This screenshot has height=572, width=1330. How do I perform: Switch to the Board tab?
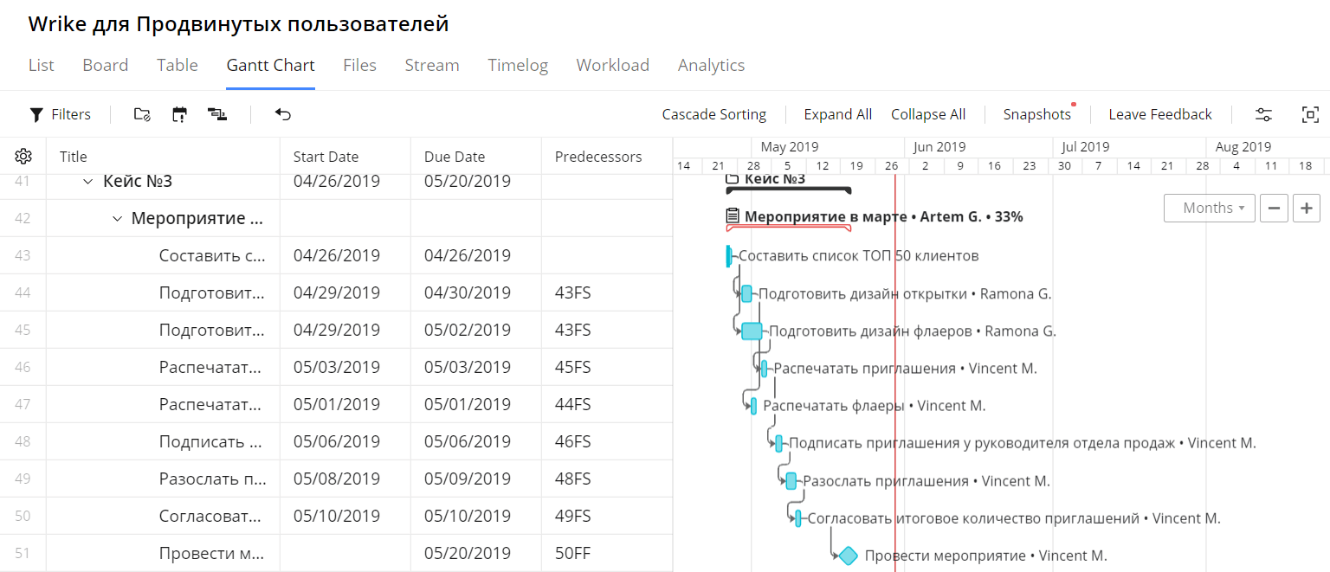click(x=105, y=65)
